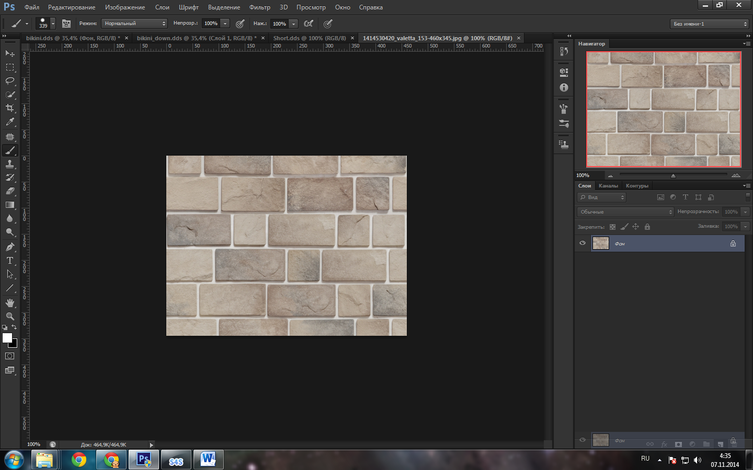Select the Lasso tool
753x470 pixels.
10,81
